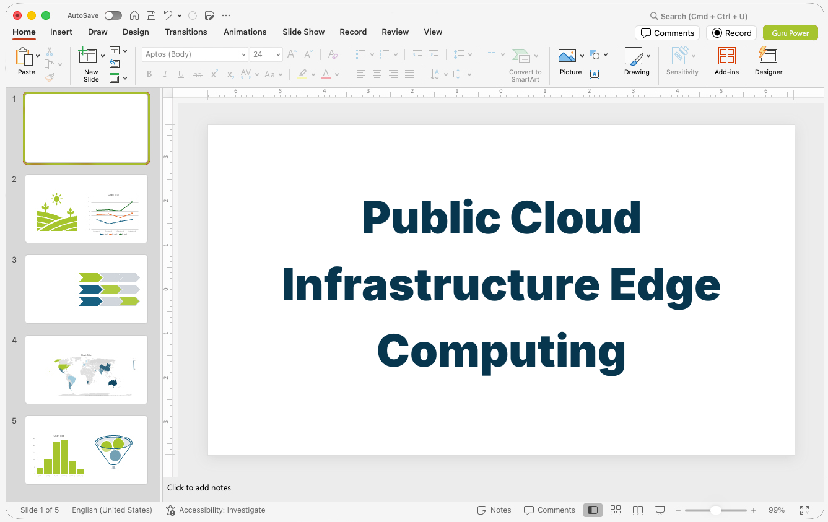The width and height of the screenshot is (828, 522).
Task: Toggle the Notes pane from status bar
Action: 494,510
